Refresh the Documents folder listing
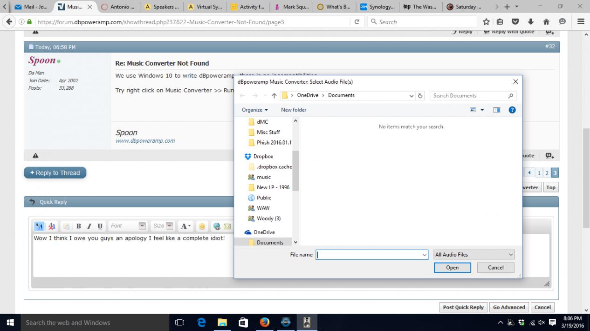This screenshot has width=590, height=331. pyautogui.click(x=420, y=96)
